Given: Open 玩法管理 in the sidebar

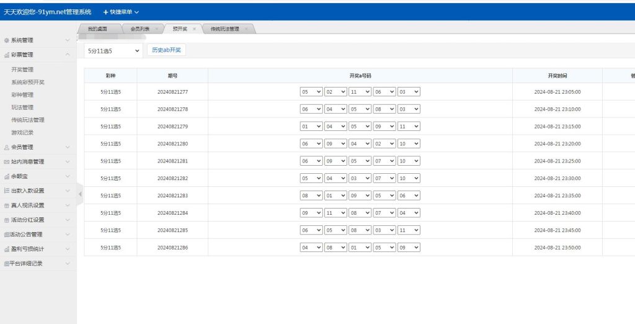Looking at the screenshot, I should click(22, 107).
